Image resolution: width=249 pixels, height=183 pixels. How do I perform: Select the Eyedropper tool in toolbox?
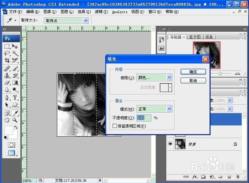tap(15, 113)
